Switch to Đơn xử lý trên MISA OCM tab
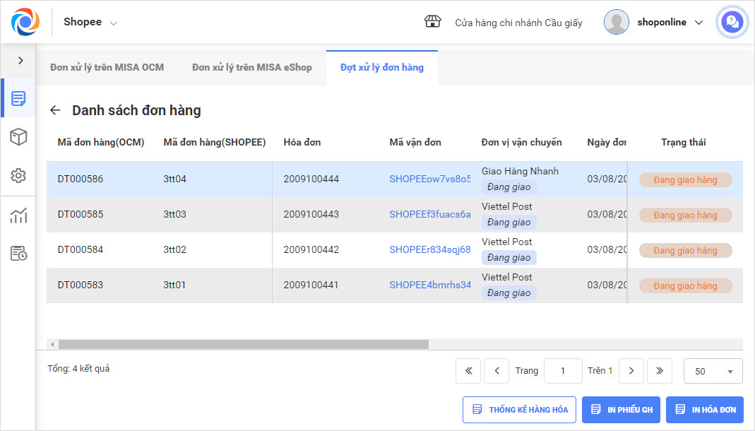This screenshot has width=755, height=431. click(107, 68)
